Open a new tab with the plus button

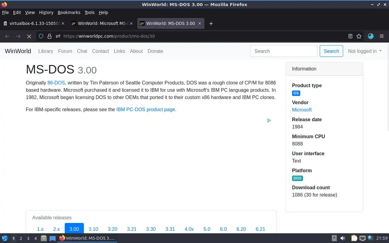tap(211, 23)
